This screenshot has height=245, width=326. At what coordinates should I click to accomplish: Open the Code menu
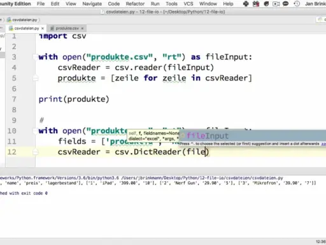tap(114, 4)
